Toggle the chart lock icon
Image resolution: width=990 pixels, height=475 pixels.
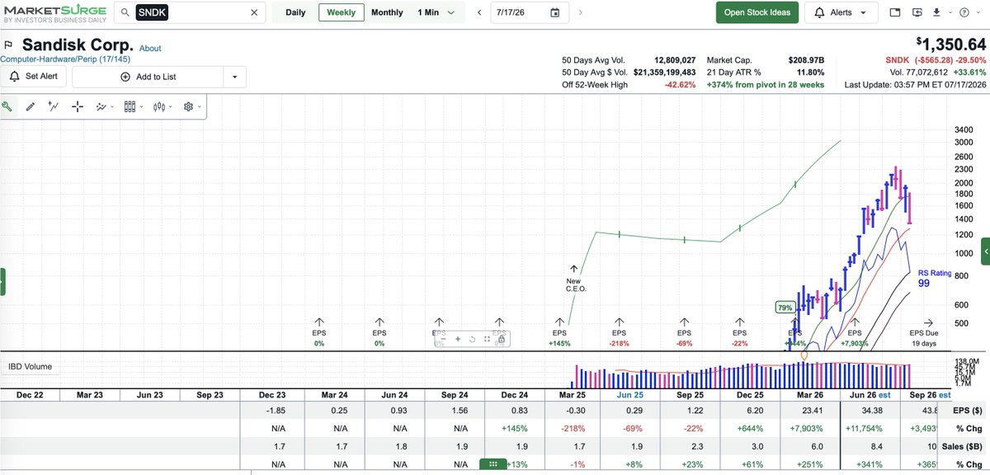click(x=501, y=339)
